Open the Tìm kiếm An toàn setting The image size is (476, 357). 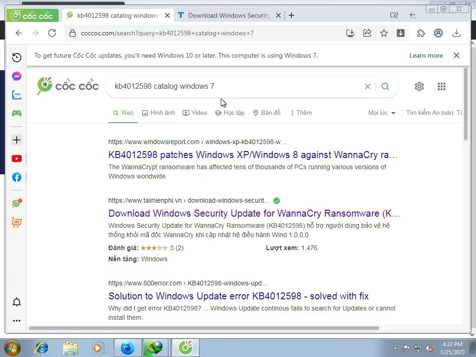point(434,113)
